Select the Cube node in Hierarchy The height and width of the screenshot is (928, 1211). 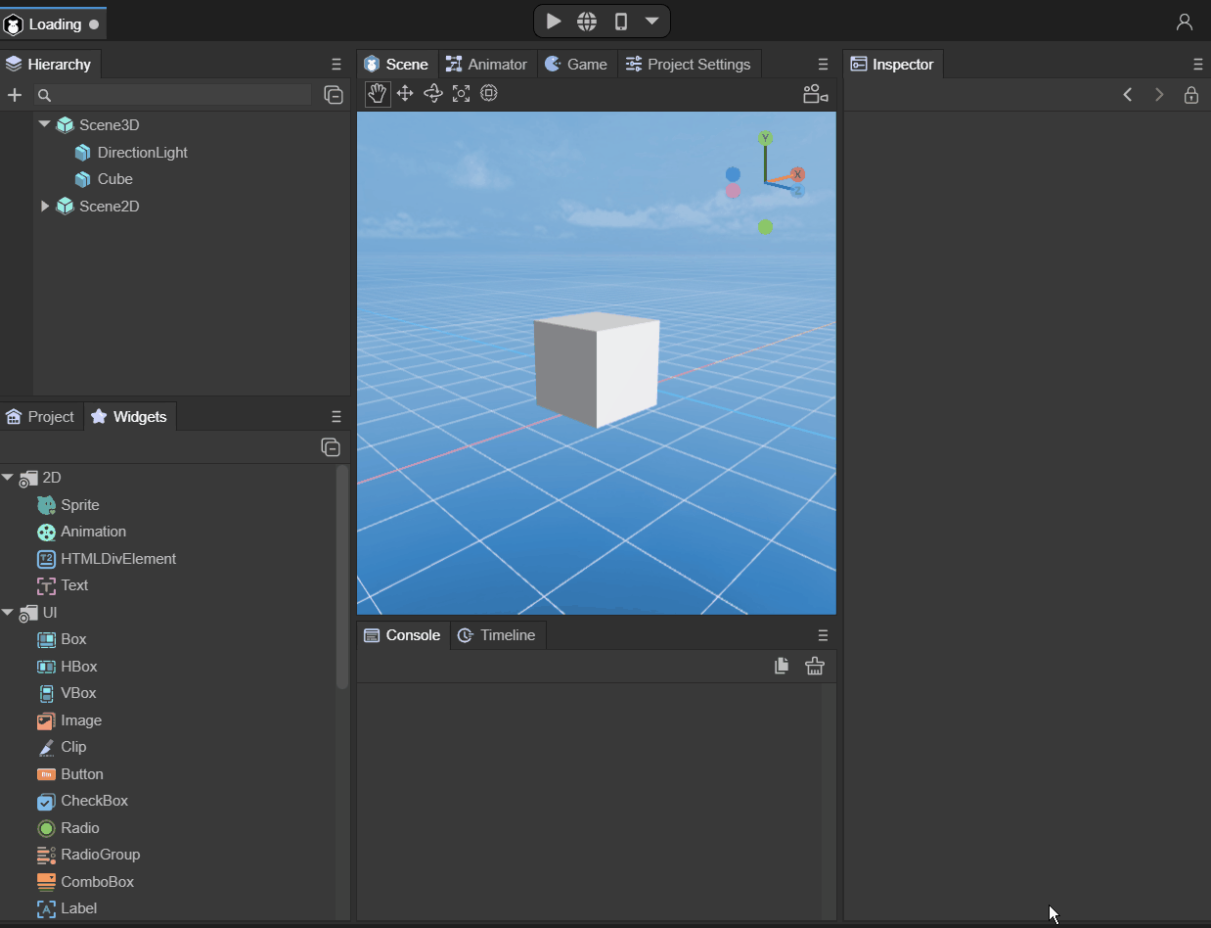[114, 179]
